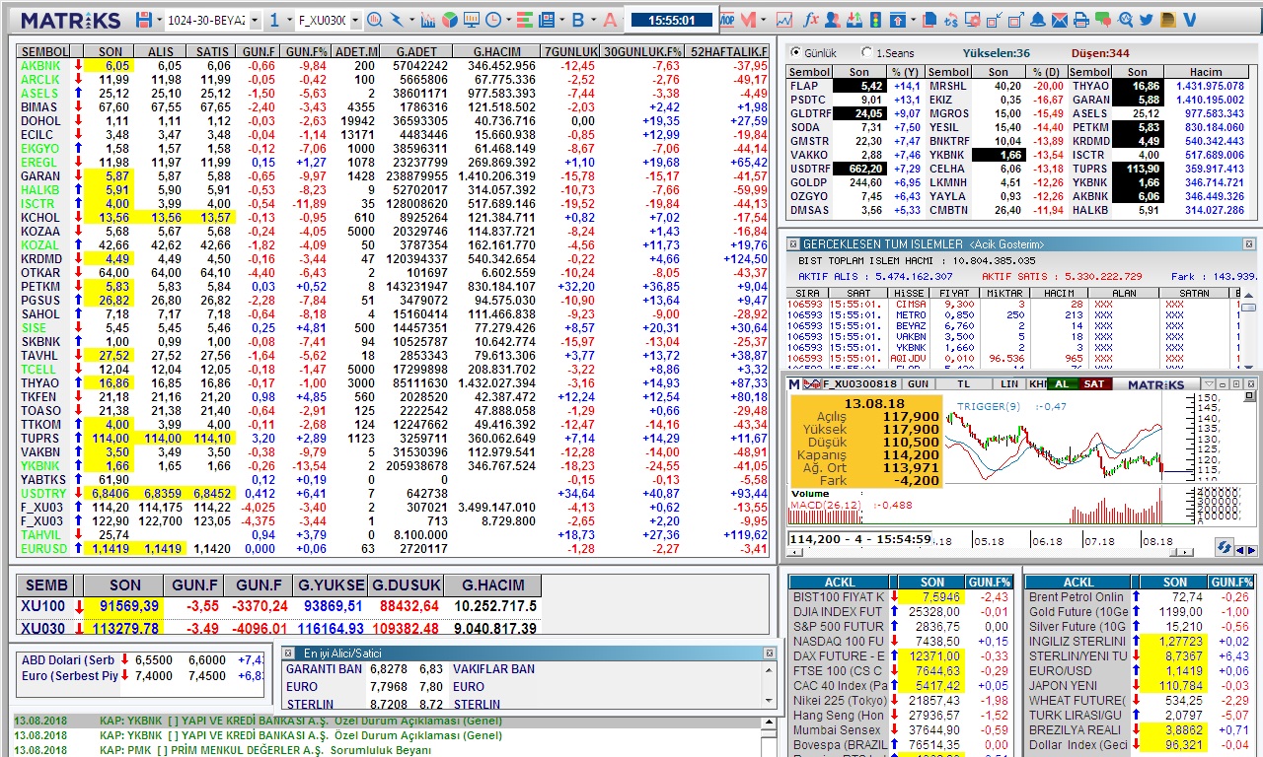Open the Twitter bird icon
The height and width of the screenshot is (757, 1263).
(1147, 20)
